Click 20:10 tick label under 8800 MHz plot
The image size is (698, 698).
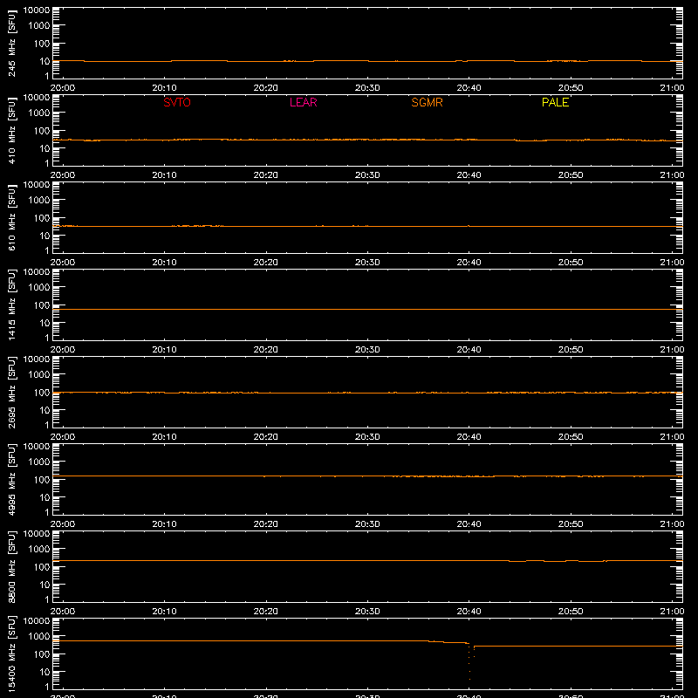tap(164, 612)
